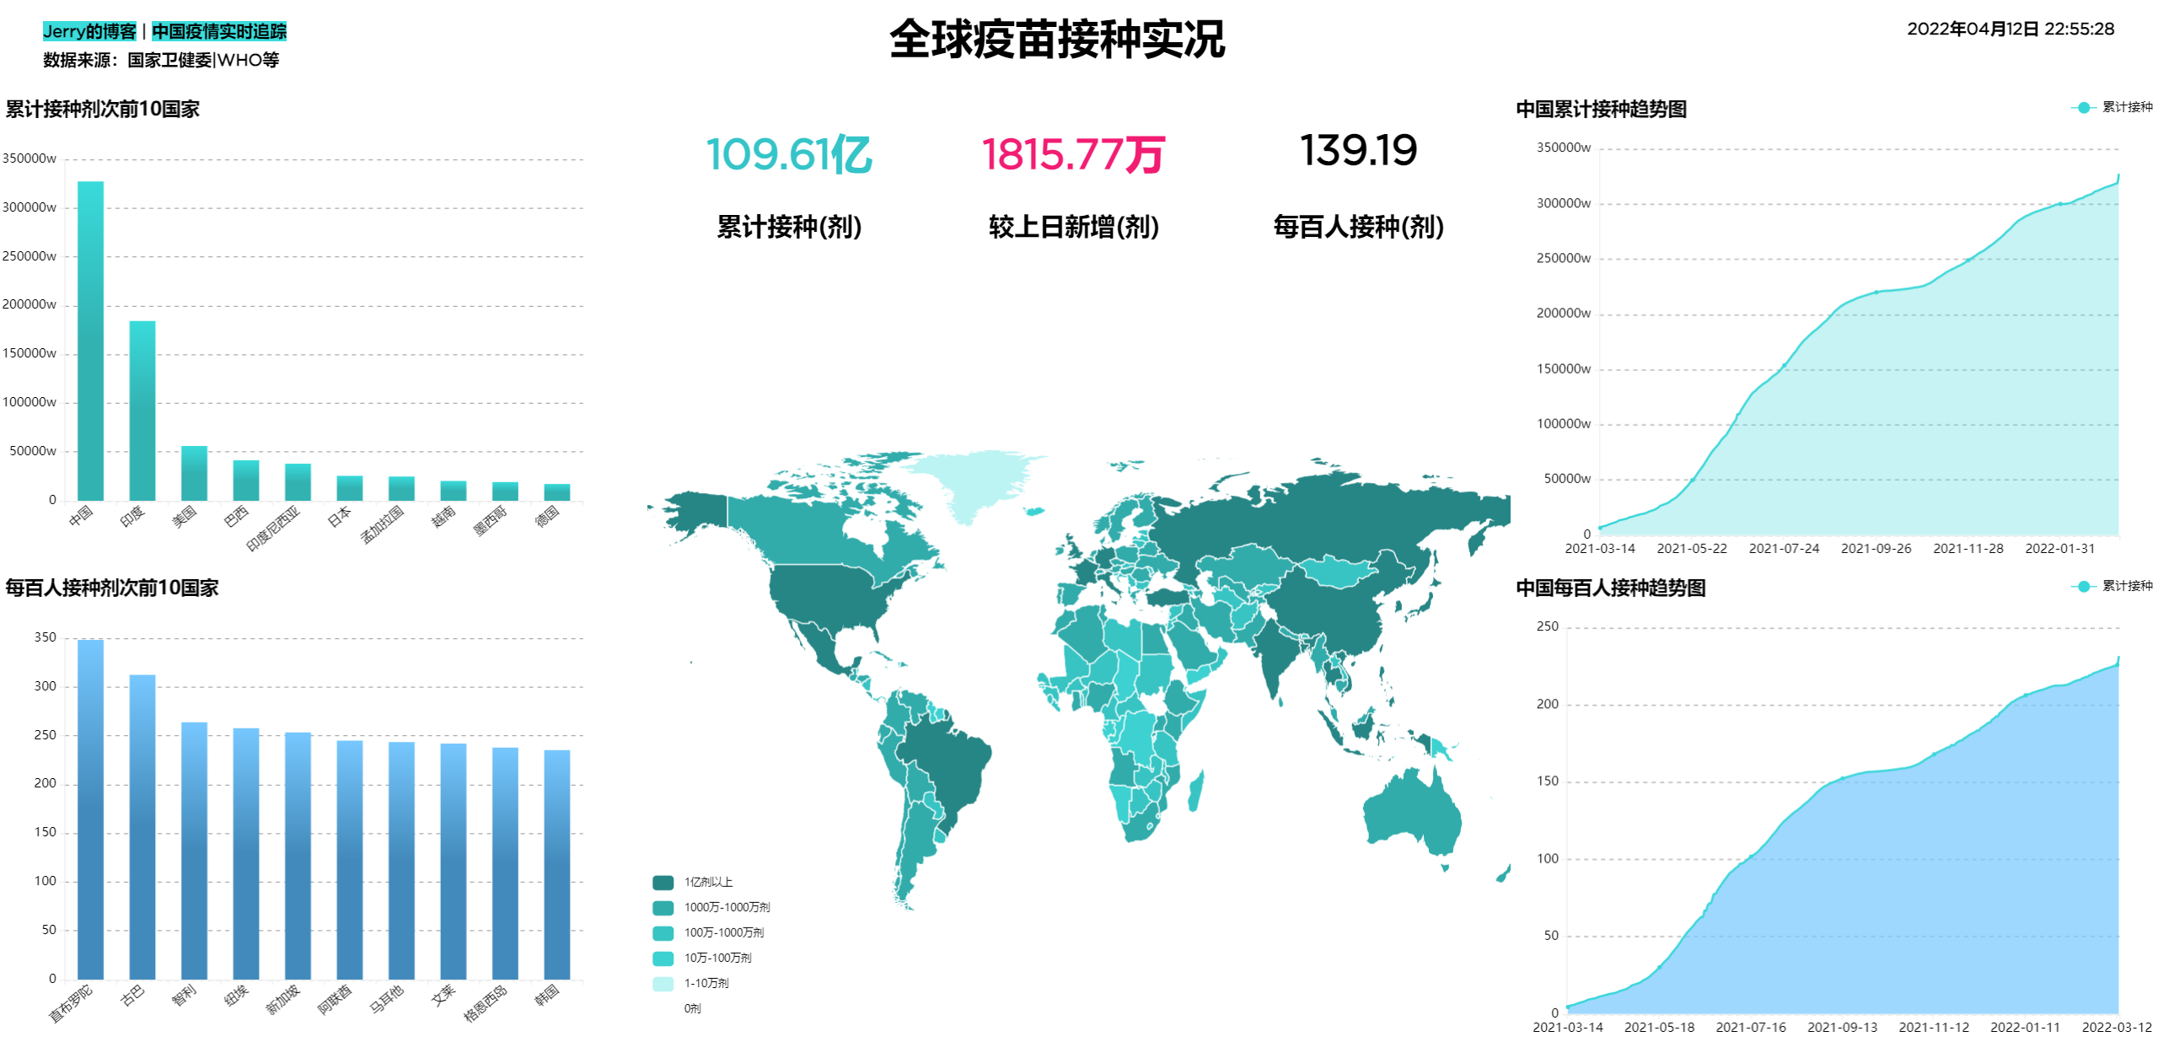
Task: Click the 文莱 bar in the per-hundred chart
Action: pyautogui.click(x=454, y=862)
